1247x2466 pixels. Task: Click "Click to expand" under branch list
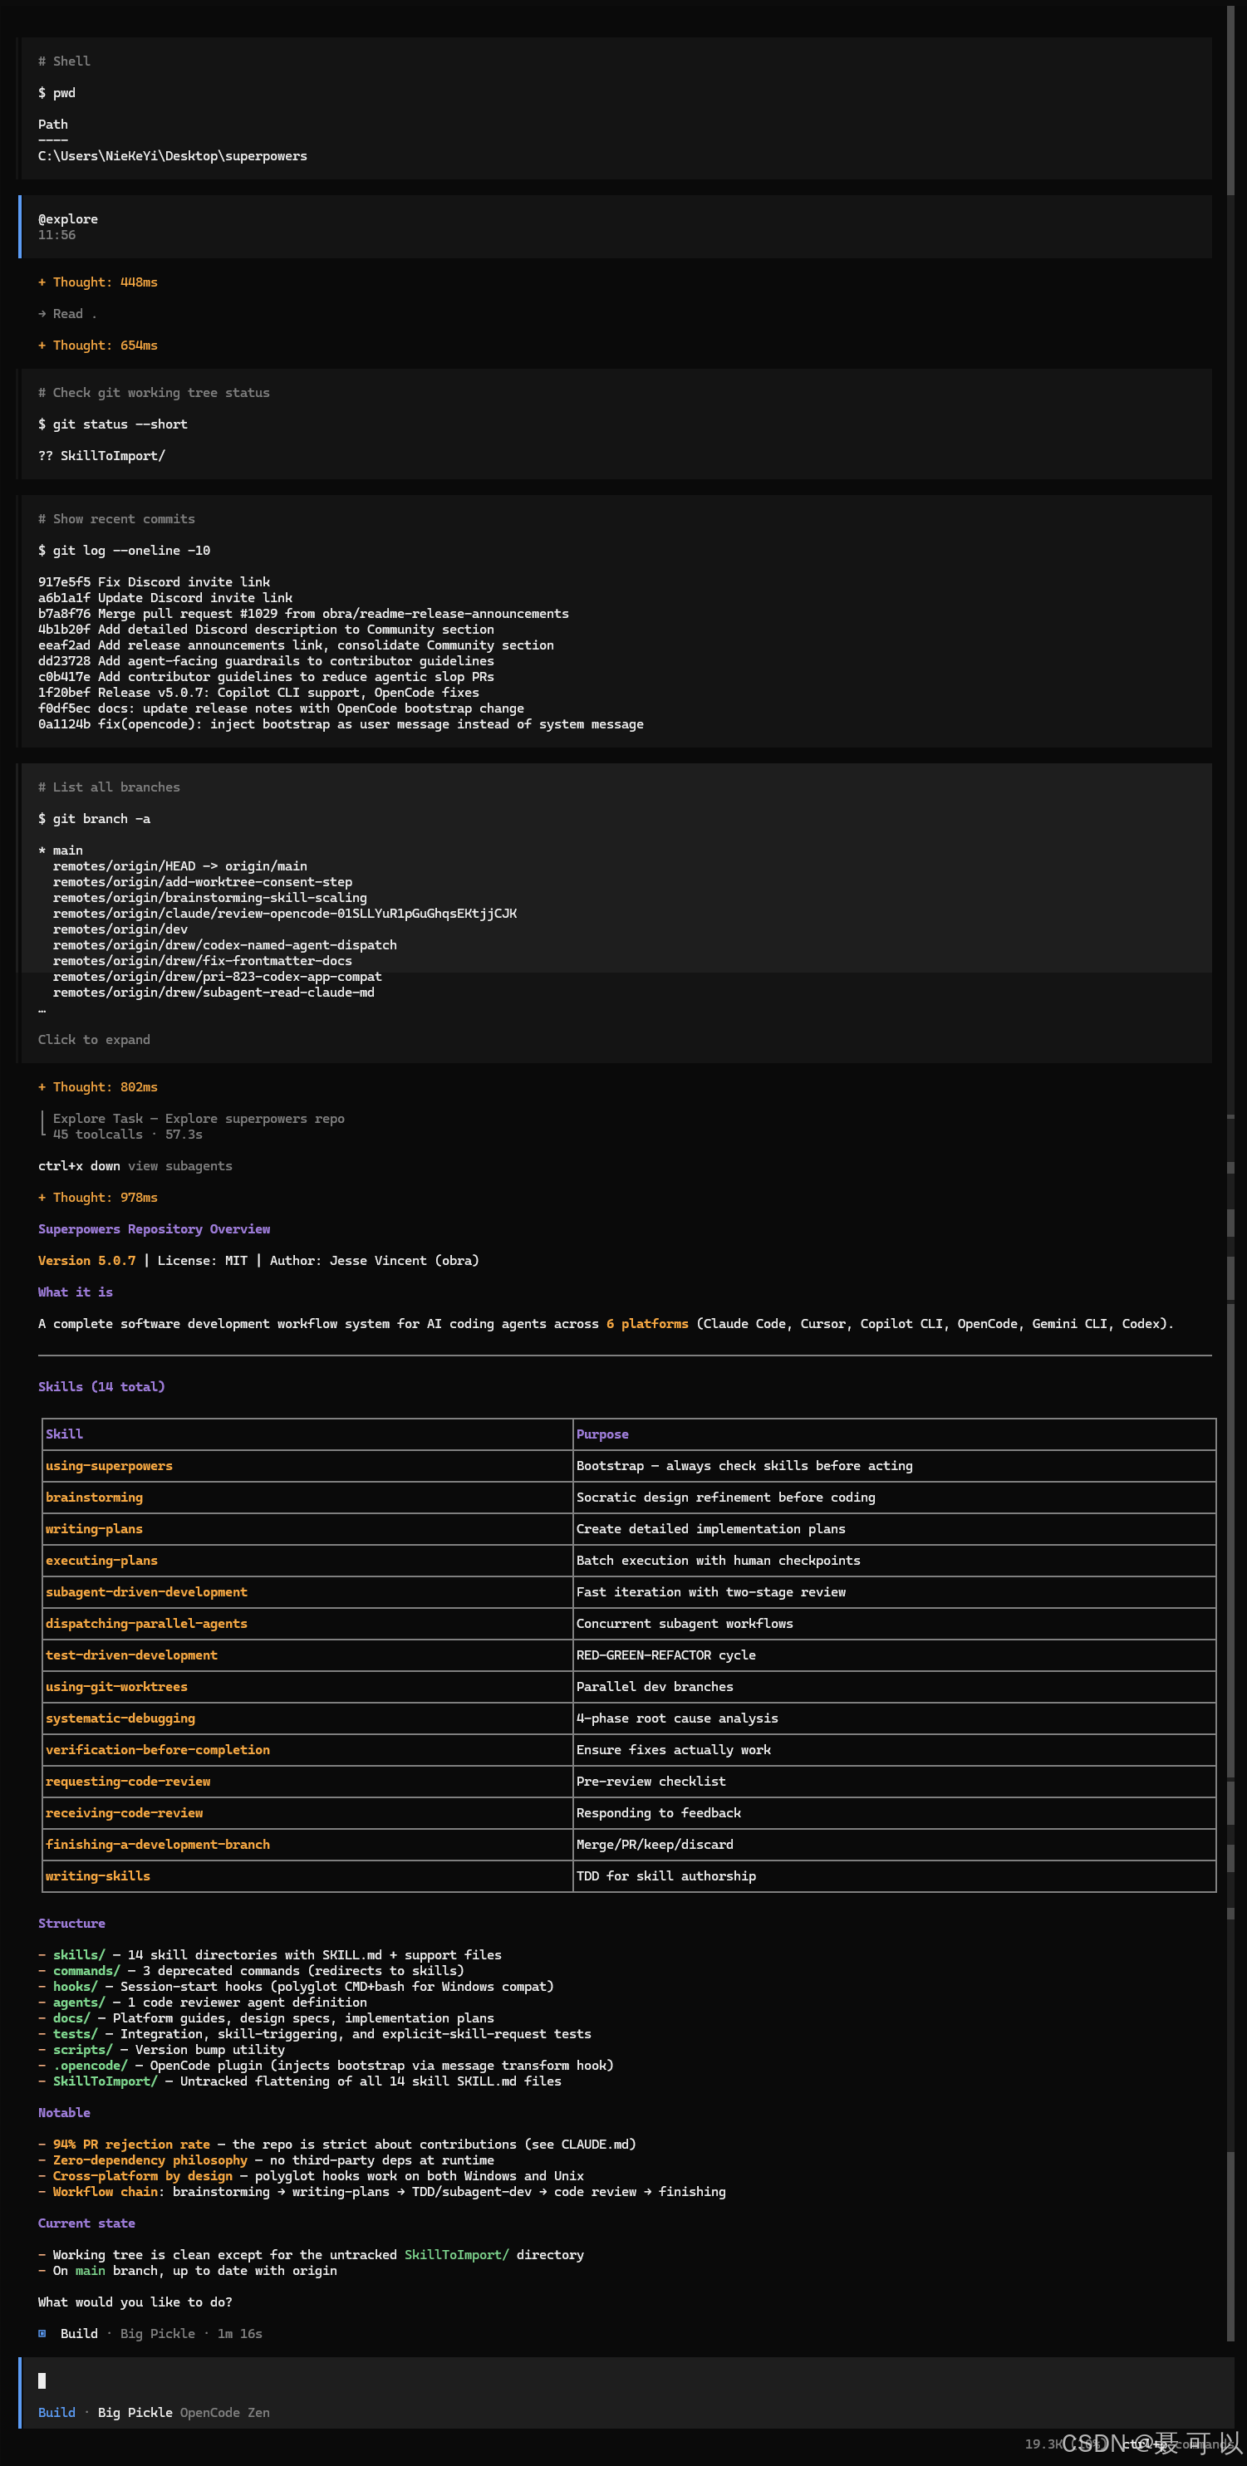94,1040
